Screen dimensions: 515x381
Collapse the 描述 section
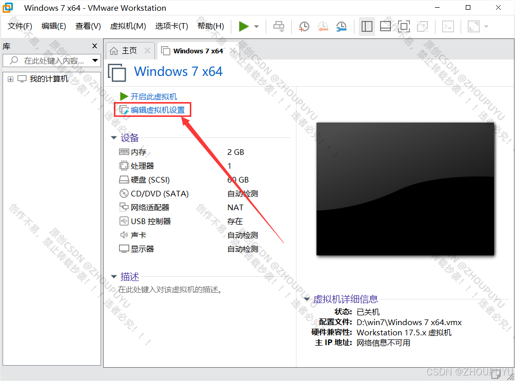coord(114,276)
